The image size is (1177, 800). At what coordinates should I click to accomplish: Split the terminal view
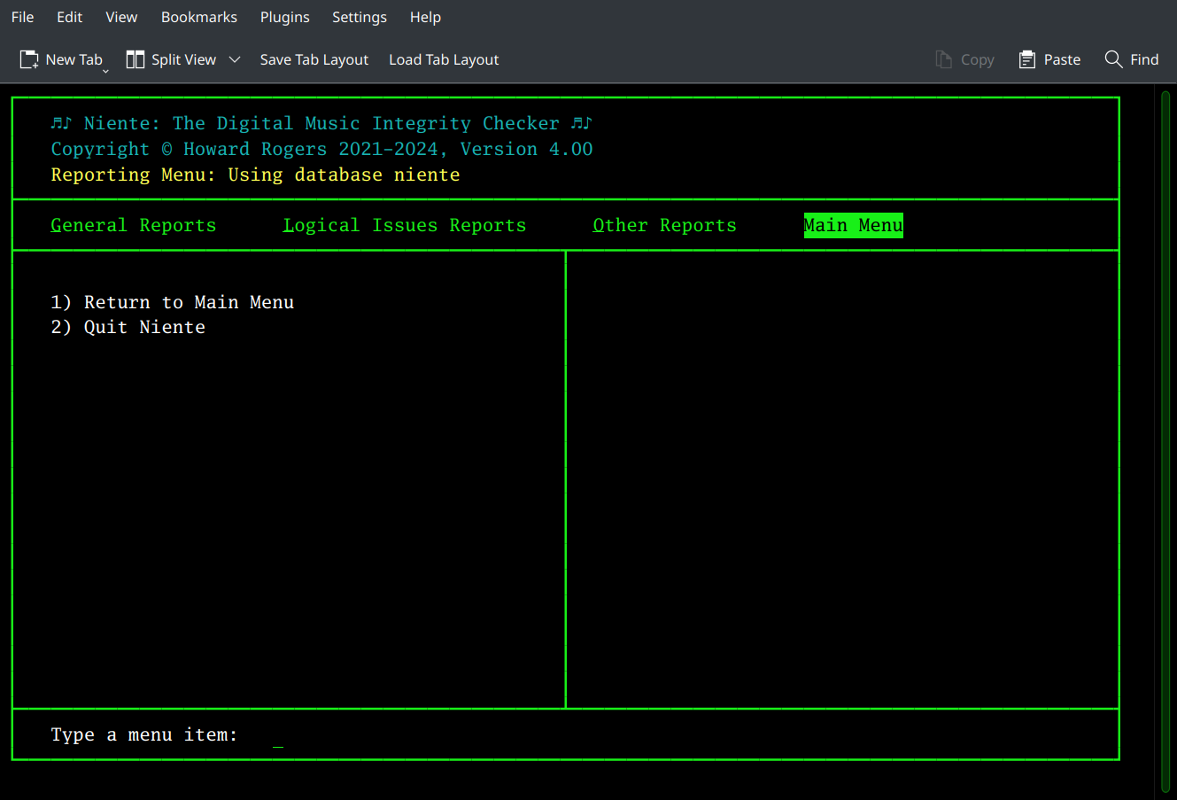[x=173, y=59]
